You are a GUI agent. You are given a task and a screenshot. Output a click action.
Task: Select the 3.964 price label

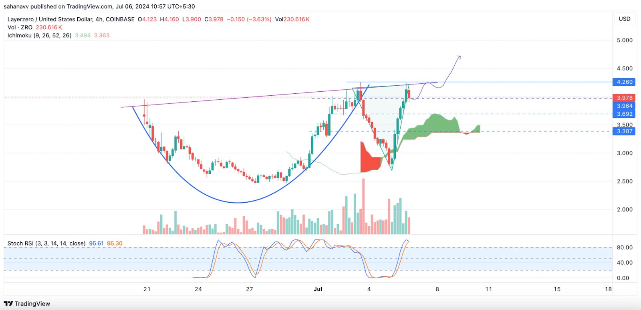click(624, 106)
